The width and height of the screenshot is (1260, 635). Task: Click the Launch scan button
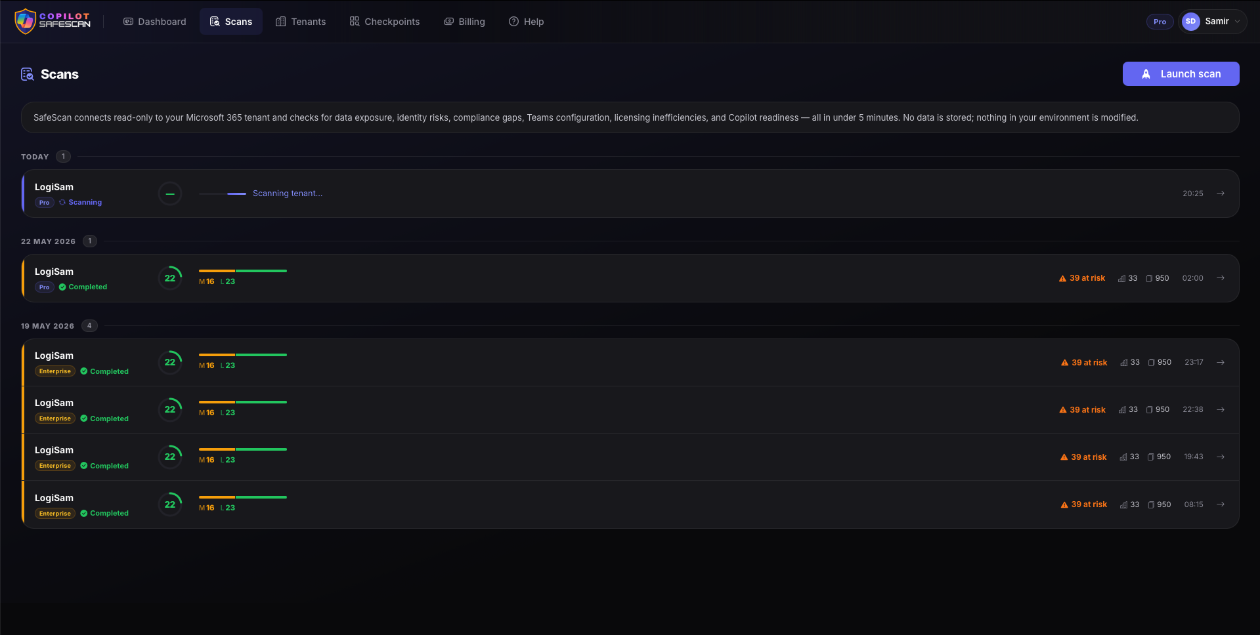pyautogui.click(x=1181, y=74)
